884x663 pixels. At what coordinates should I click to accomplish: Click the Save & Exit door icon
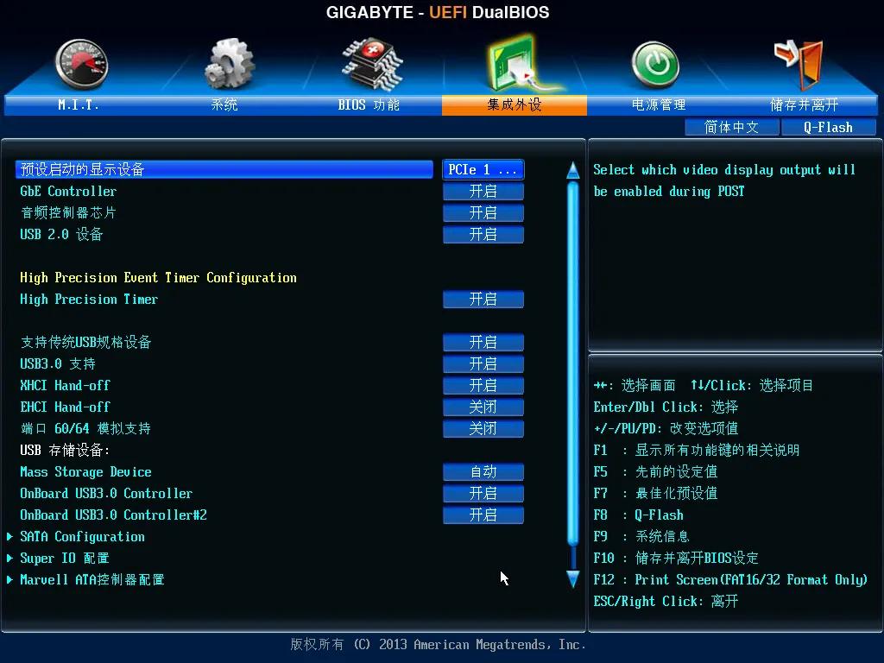coord(800,64)
